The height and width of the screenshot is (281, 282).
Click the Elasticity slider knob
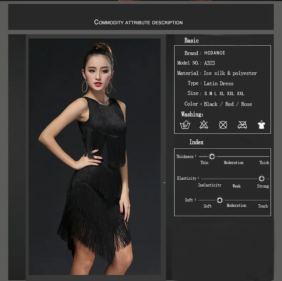click(x=262, y=178)
